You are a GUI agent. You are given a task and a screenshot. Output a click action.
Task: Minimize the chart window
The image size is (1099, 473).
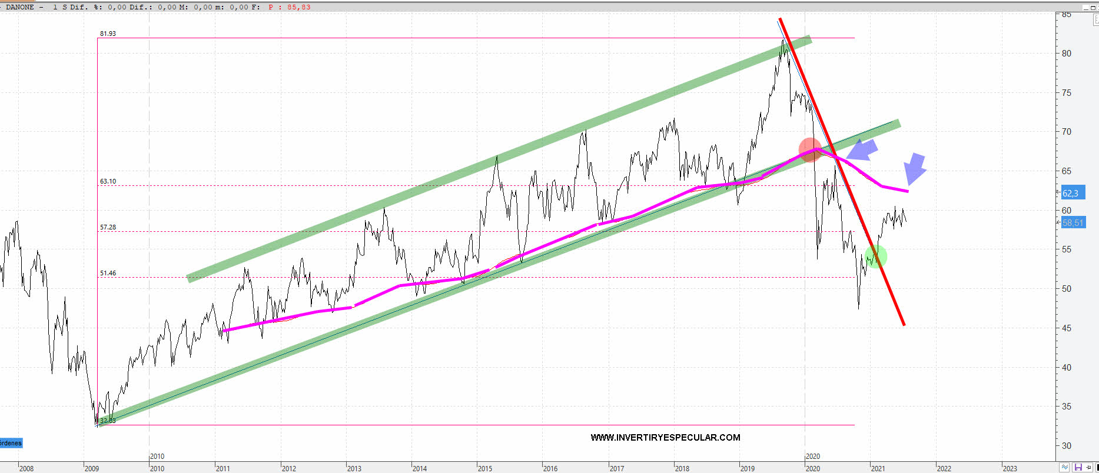point(1087,7)
